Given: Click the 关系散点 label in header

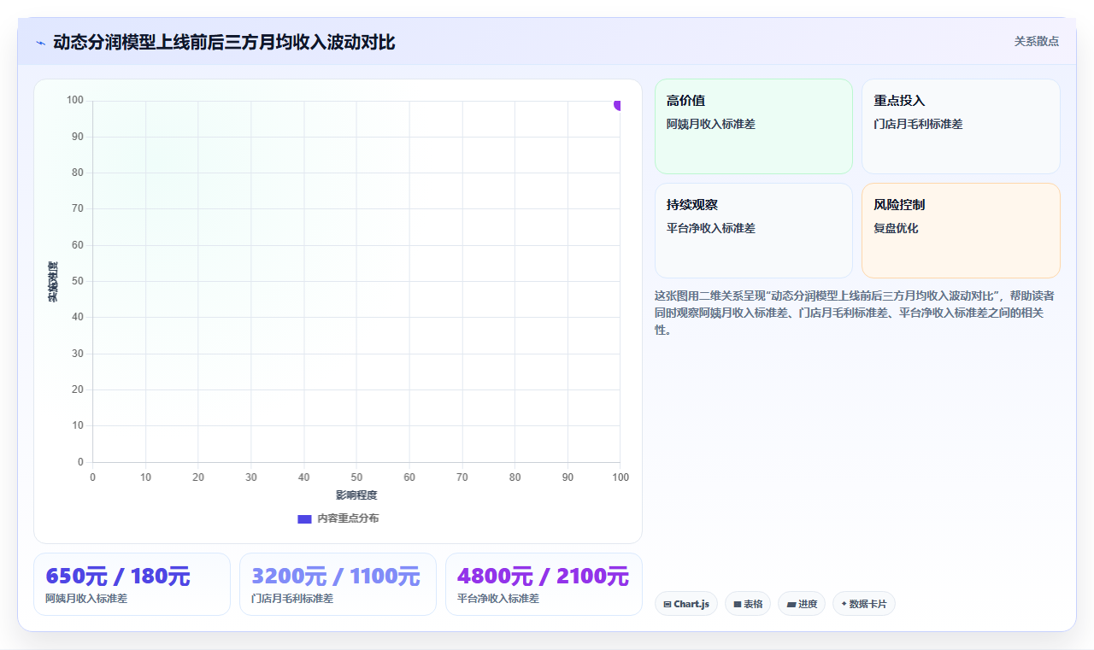Looking at the screenshot, I should (1037, 41).
